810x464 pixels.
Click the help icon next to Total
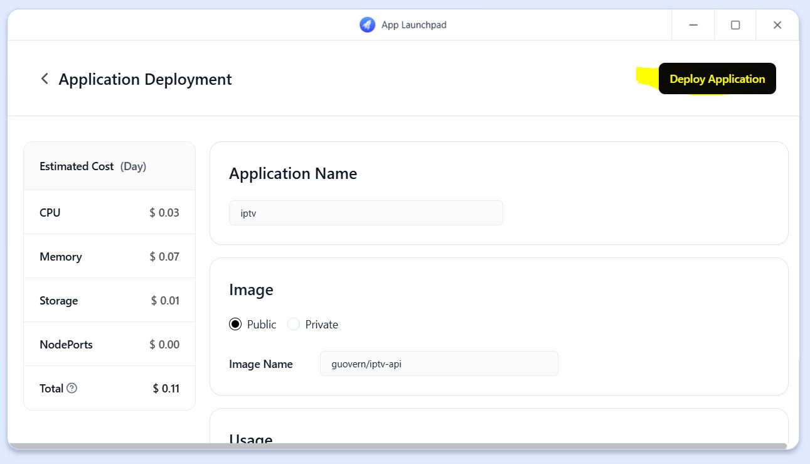[72, 388]
